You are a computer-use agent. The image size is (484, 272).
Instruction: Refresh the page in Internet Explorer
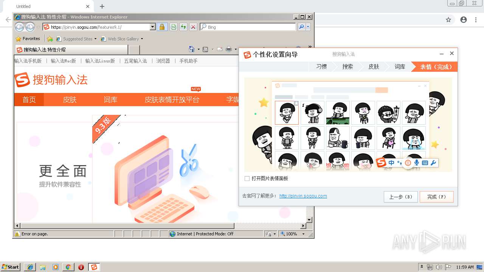coord(183,27)
